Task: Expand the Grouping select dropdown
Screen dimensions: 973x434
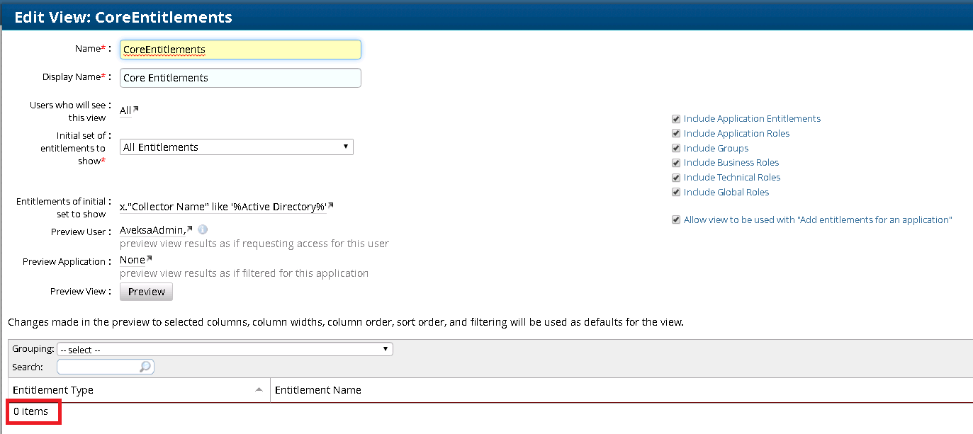Action: pyautogui.click(x=225, y=350)
